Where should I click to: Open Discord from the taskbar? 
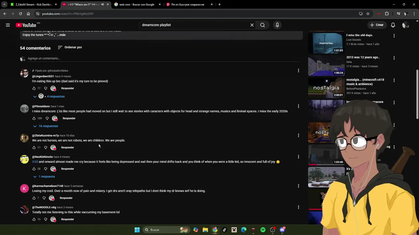tap(282, 230)
